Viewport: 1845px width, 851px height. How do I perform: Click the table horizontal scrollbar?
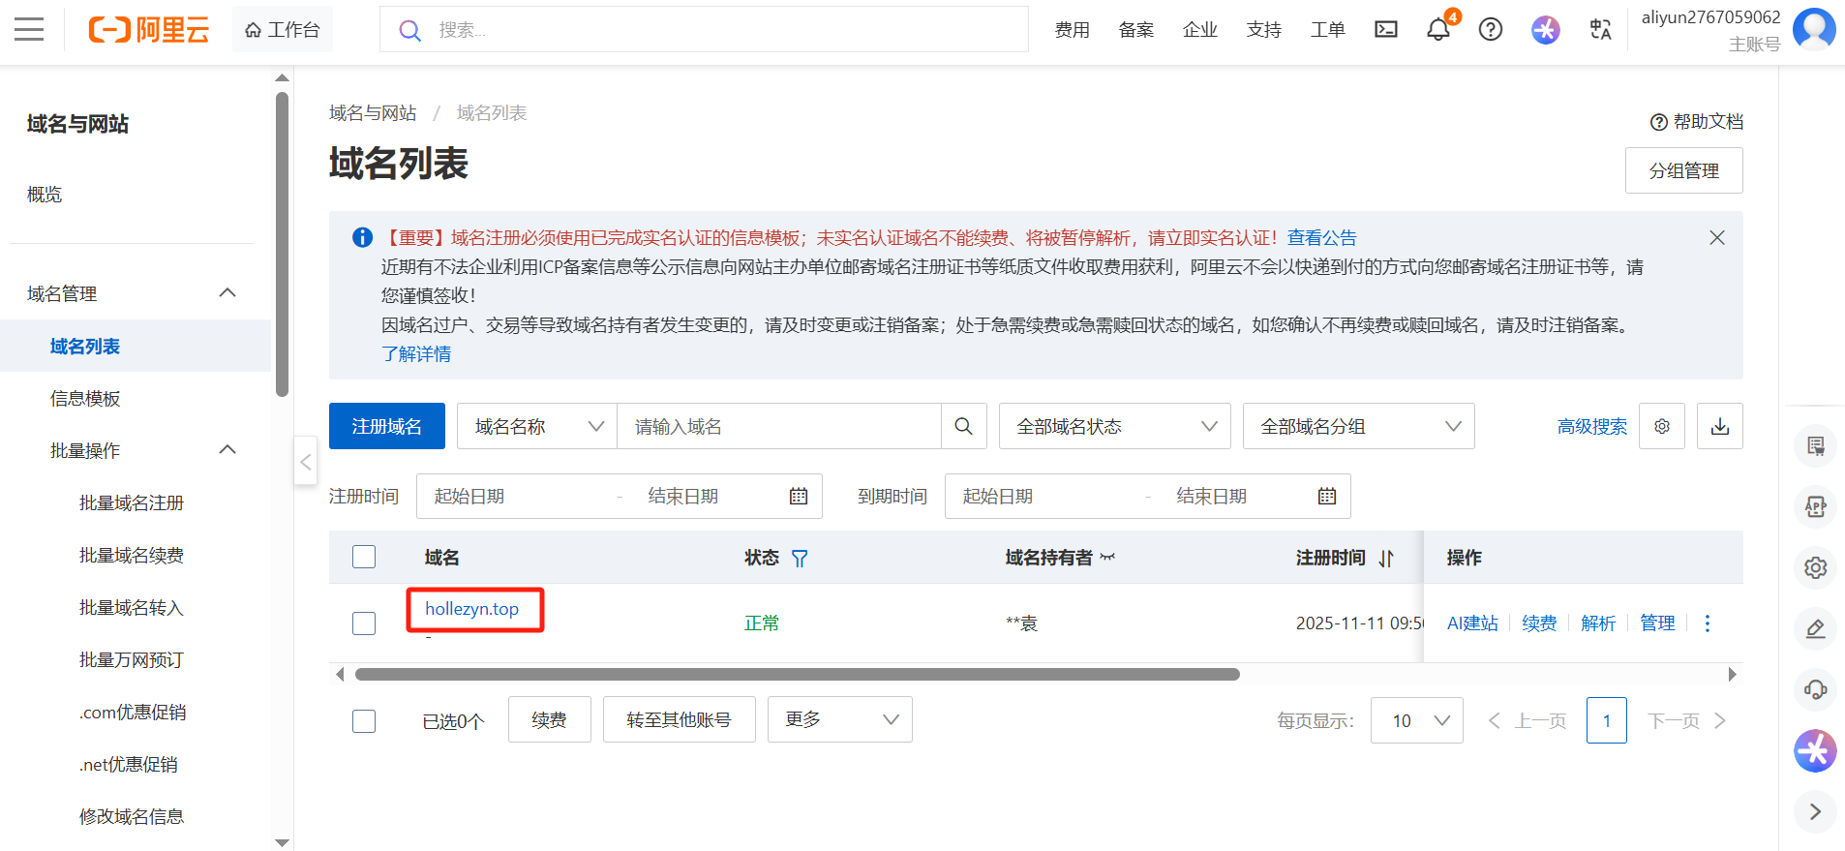[x=796, y=675]
